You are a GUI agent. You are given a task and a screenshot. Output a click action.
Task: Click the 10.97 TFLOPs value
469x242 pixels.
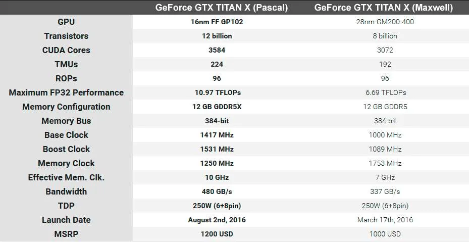click(218, 92)
